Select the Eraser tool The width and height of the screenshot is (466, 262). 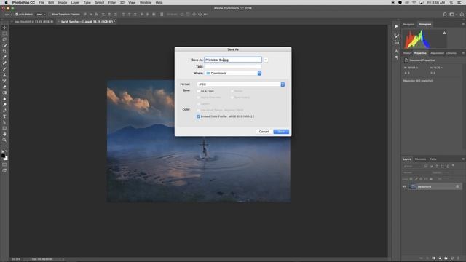click(4, 87)
